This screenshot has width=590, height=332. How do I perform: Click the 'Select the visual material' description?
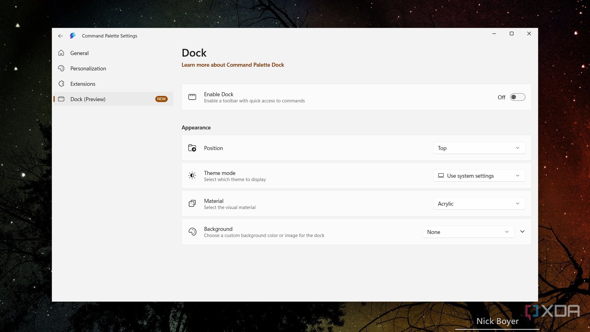click(230, 207)
